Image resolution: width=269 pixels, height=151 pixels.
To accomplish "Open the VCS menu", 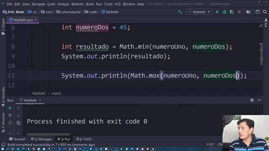I will pos(118,4).
